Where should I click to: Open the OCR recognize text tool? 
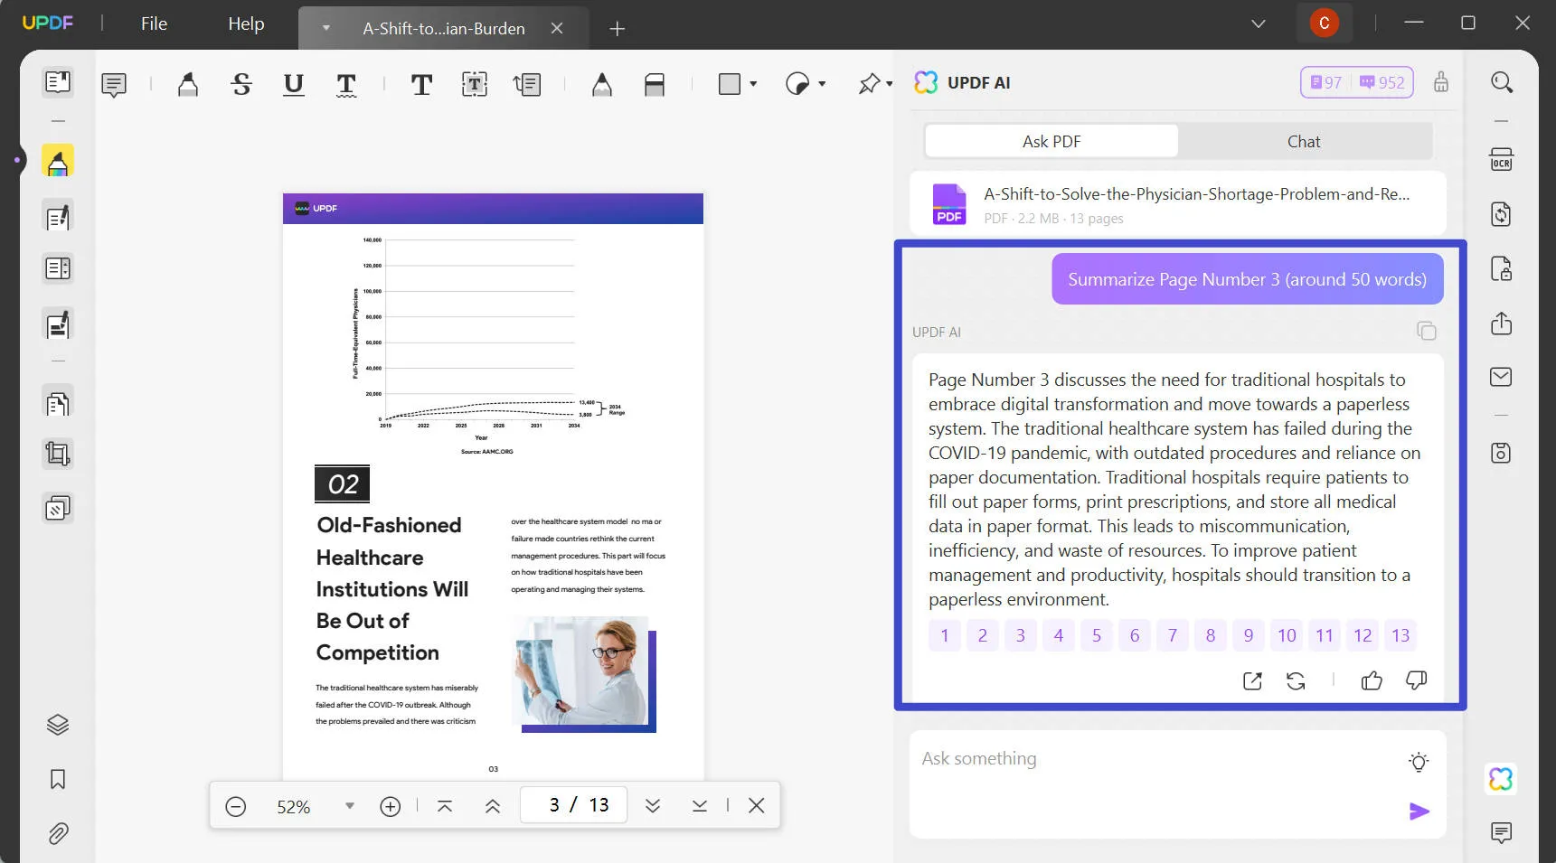pos(1502,160)
